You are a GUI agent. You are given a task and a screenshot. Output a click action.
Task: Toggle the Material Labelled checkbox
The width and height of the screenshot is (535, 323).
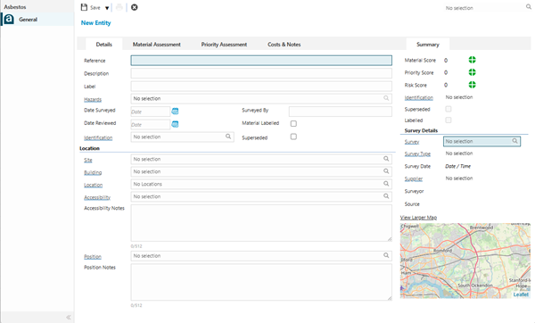(x=293, y=124)
